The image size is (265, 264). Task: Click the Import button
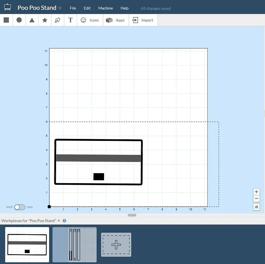[x=143, y=20]
